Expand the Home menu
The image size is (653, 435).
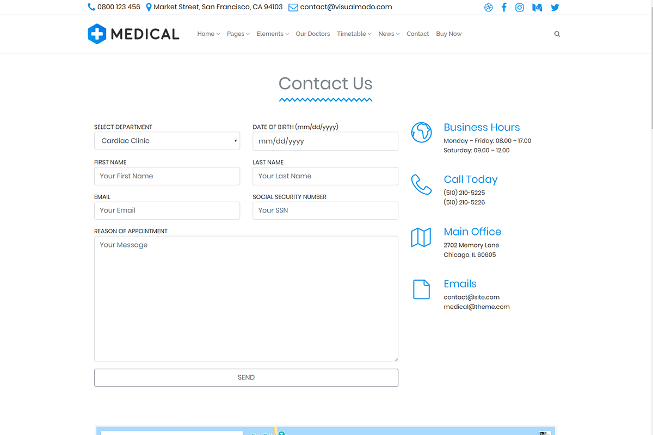[208, 34]
